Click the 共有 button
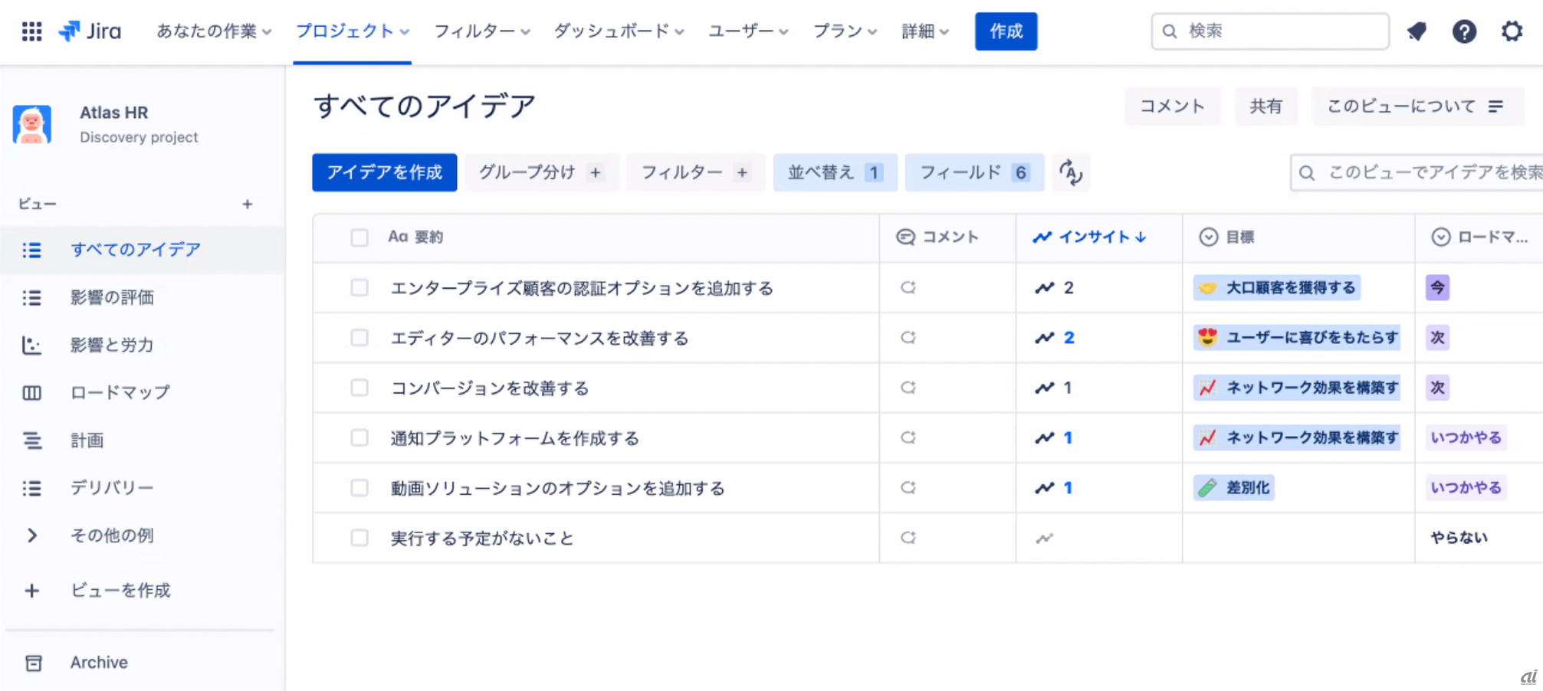The height and width of the screenshot is (691, 1543). 1266,106
